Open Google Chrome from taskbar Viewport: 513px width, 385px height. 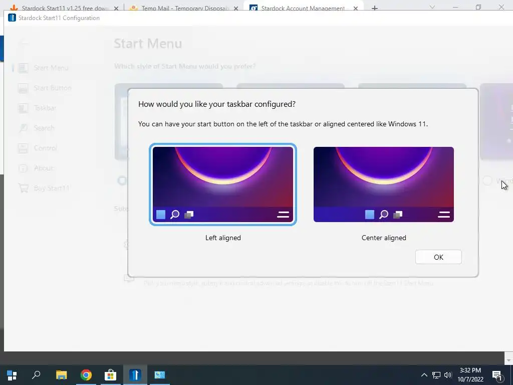[86, 375]
